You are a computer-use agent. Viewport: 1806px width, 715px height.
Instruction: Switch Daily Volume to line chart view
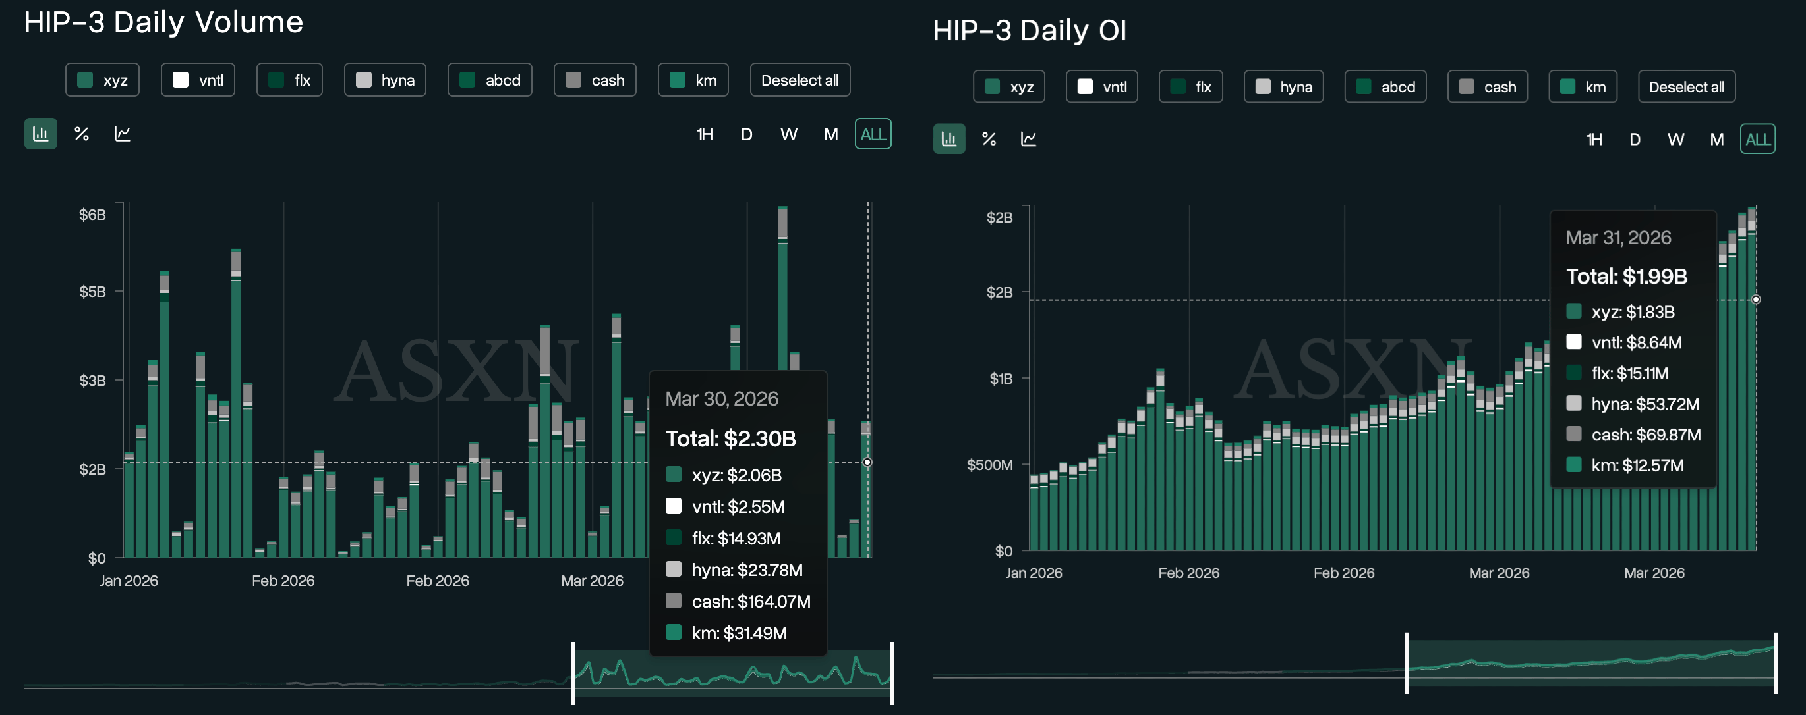123,134
